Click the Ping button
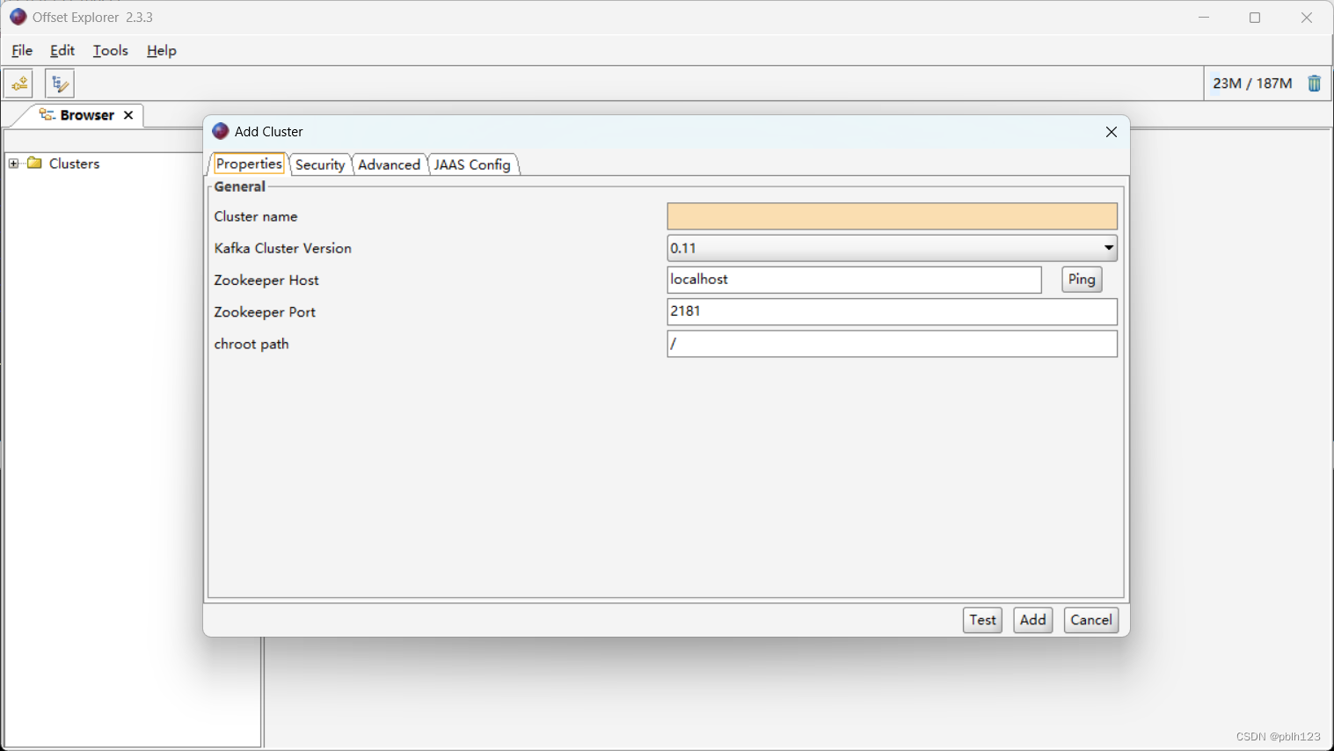This screenshot has width=1334, height=751. tap(1082, 280)
